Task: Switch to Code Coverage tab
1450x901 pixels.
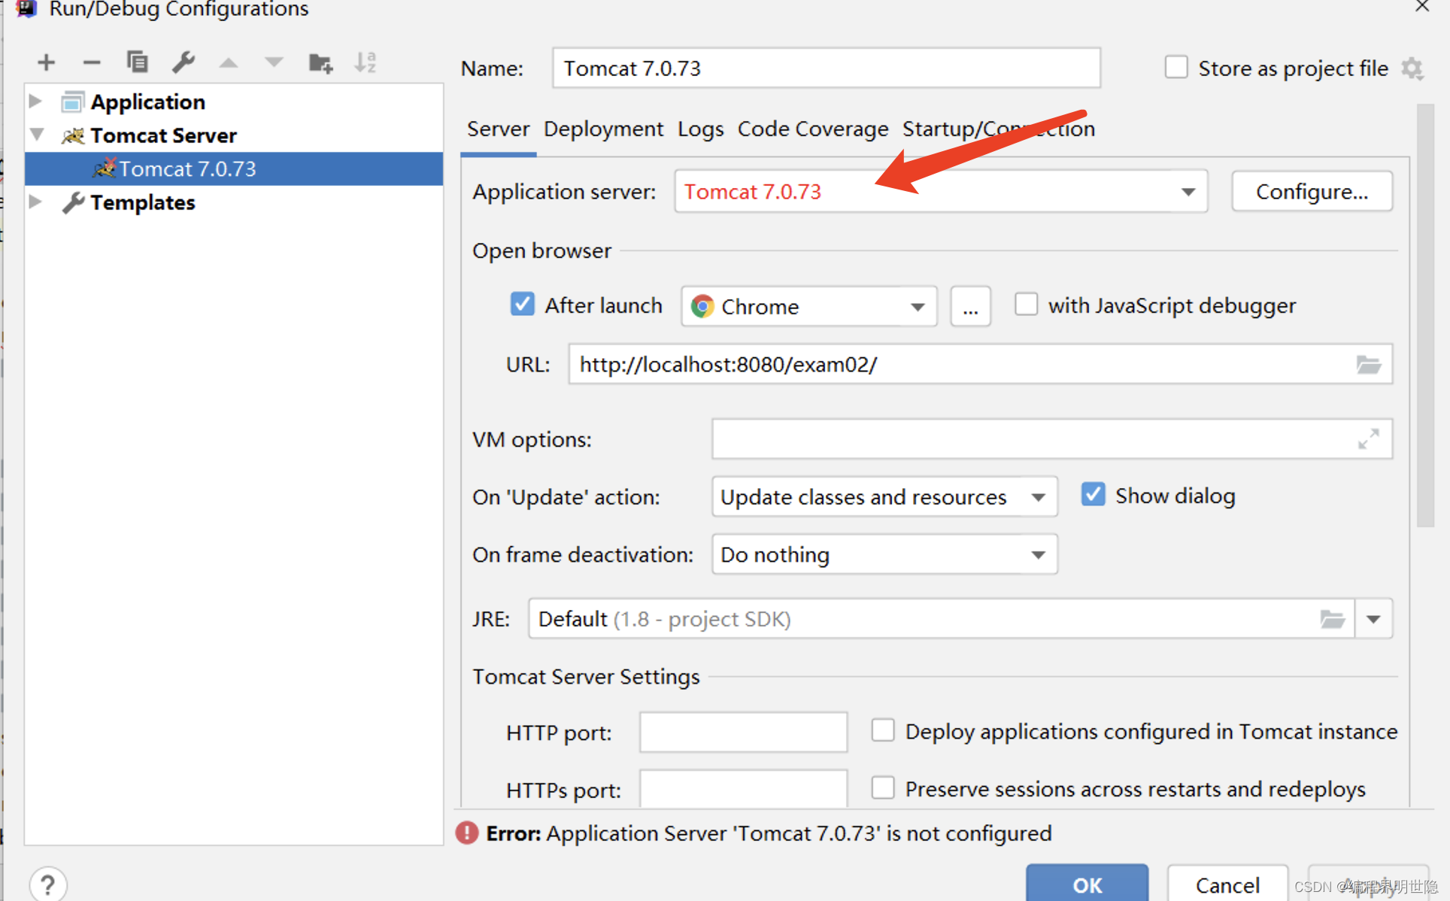Action: [812, 129]
